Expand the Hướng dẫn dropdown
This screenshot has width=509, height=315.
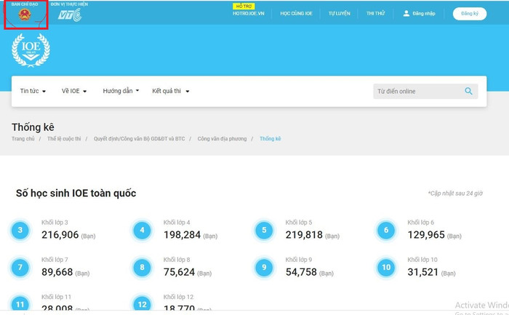point(121,92)
